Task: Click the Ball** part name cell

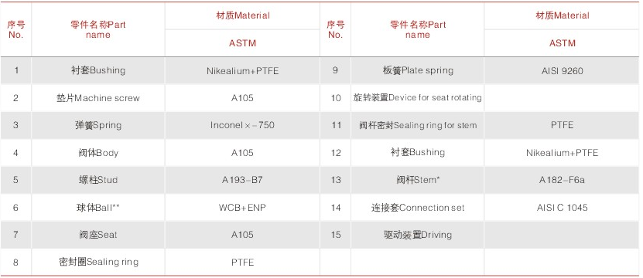Action: coord(98,207)
